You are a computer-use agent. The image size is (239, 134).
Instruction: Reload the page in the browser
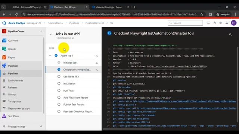16,15
